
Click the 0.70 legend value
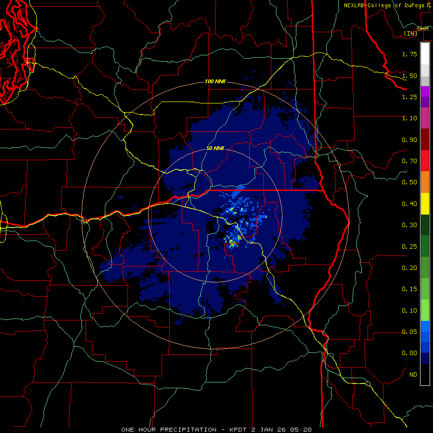(409, 161)
